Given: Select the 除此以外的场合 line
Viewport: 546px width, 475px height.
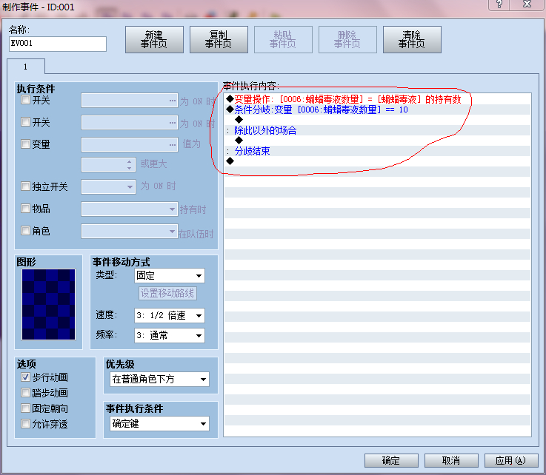Looking at the screenshot, I should click(378, 130).
